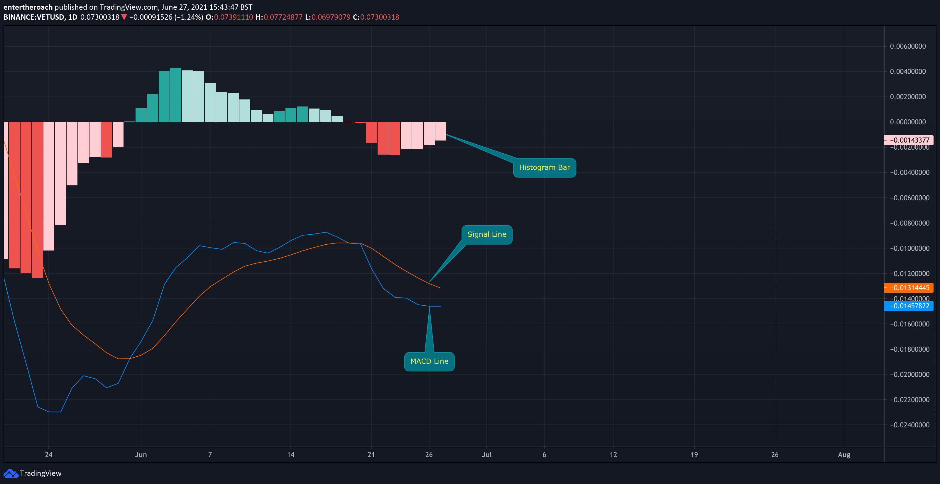The height and width of the screenshot is (484, 940).
Task: Click the orange -0.01314445 signal value tag
Action: 909,288
